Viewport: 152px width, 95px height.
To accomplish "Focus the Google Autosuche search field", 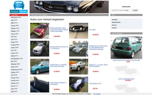I will click(x=121, y=10).
